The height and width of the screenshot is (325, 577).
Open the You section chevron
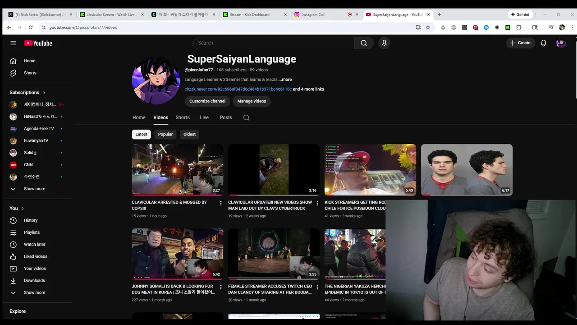(x=23, y=209)
